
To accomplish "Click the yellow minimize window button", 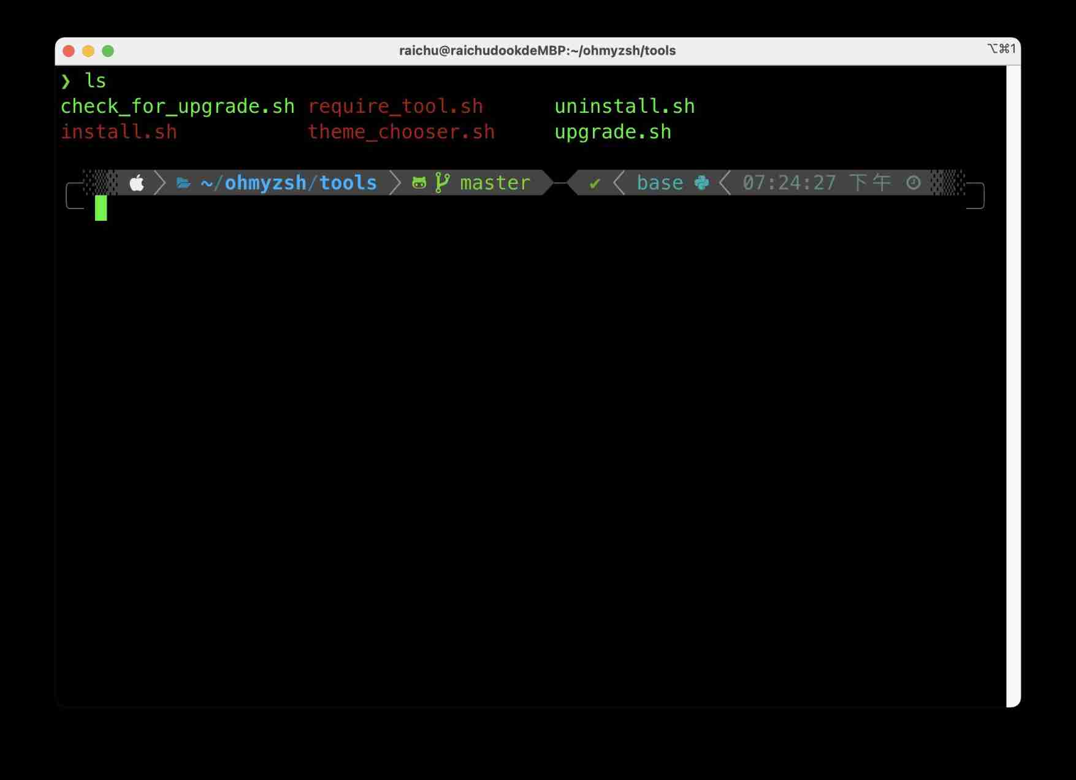I will tap(88, 51).
